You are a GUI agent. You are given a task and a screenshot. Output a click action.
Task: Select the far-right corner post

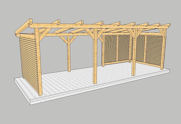(163, 49)
